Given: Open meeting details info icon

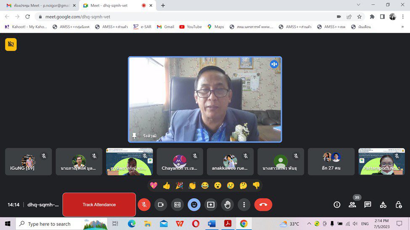Looking at the screenshot, I should pos(337,205).
